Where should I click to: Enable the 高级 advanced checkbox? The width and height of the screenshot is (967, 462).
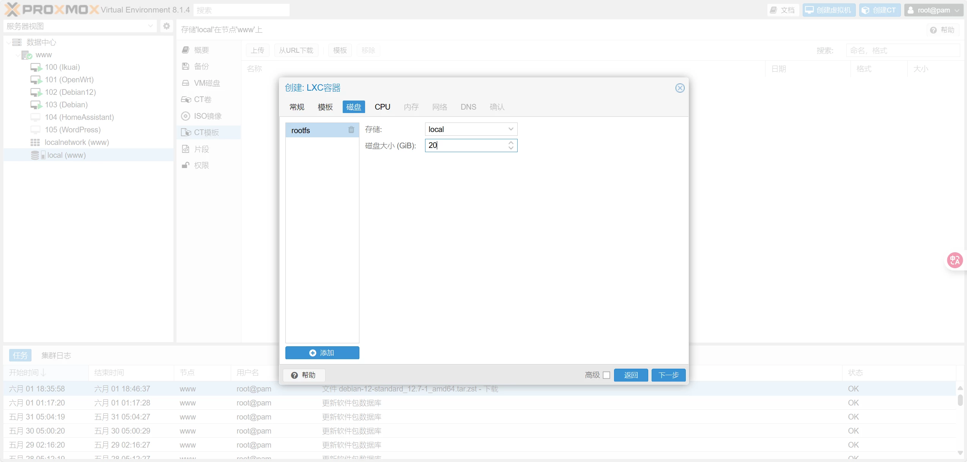tap(606, 375)
